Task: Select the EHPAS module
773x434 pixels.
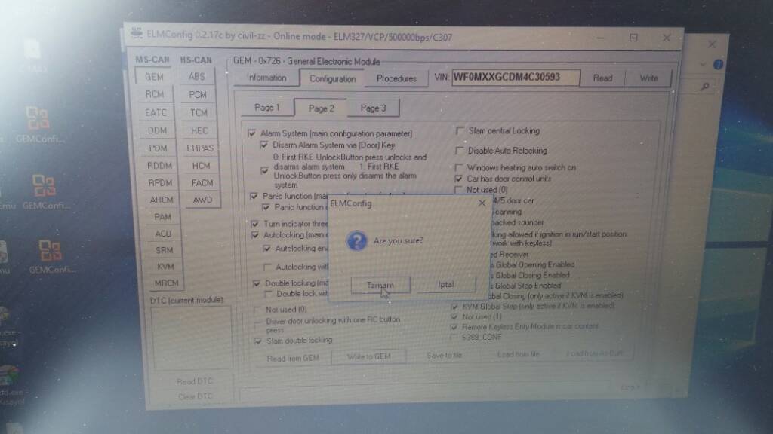Action: pyautogui.click(x=200, y=148)
